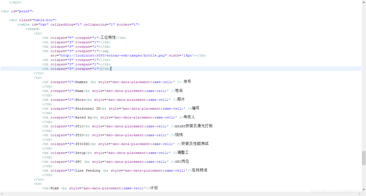Click the Chinese text 考核人
Image resolution: width=366 pixels, height=196 pixels.
click(189, 117)
